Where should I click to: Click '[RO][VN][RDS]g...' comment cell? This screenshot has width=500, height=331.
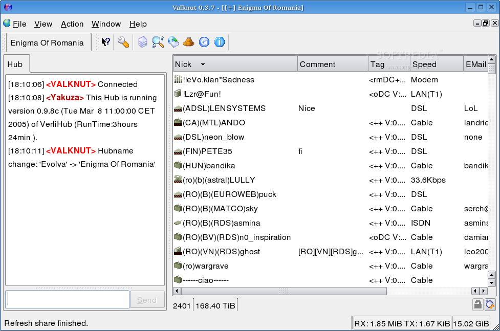[331, 252]
